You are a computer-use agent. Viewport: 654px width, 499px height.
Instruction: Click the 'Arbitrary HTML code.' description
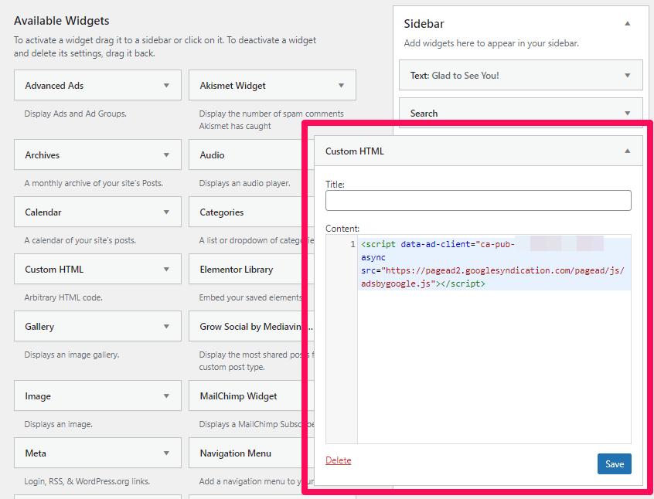coord(63,297)
